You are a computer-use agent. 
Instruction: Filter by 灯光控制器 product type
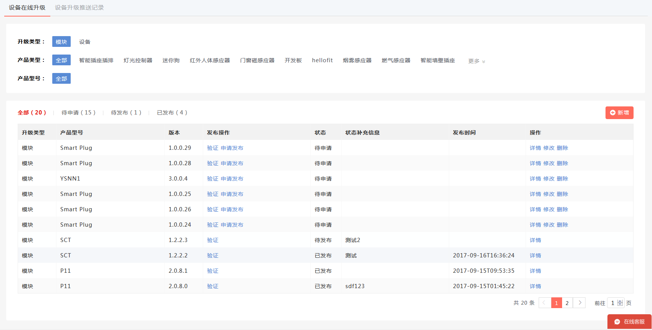[138, 60]
